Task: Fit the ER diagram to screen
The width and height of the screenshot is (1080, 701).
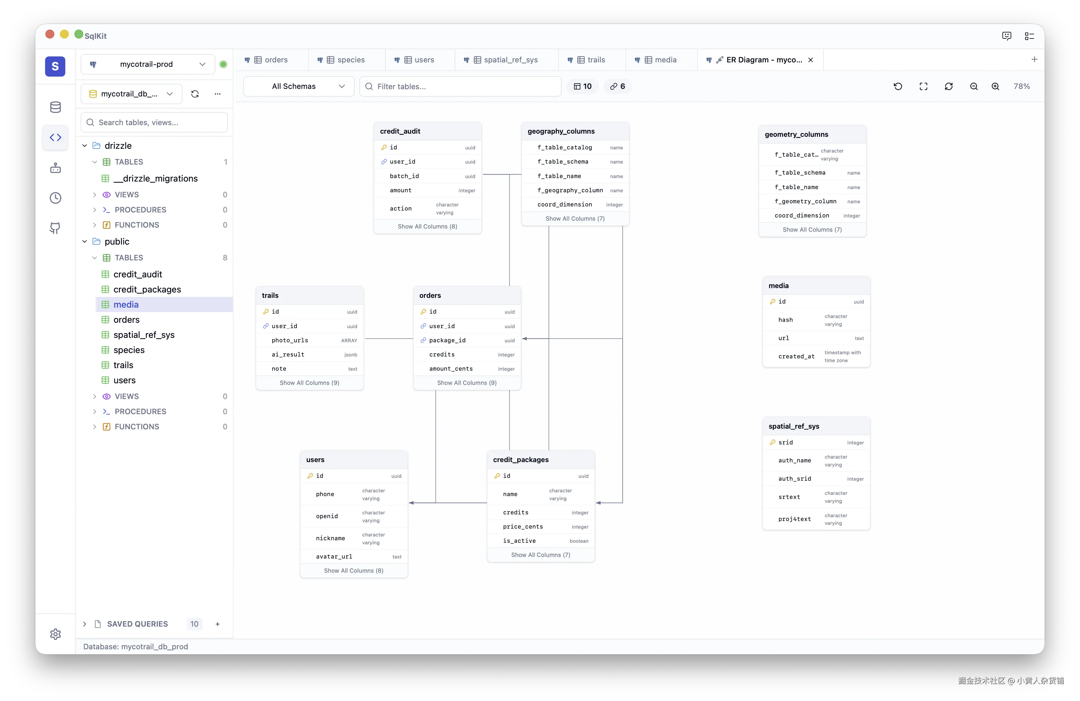Action: coord(923,86)
